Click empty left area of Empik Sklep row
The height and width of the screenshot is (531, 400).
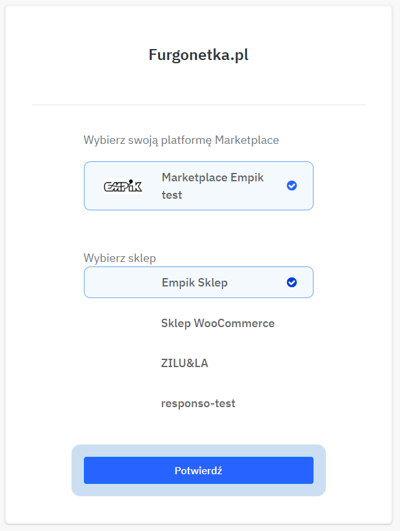point(119,283)
